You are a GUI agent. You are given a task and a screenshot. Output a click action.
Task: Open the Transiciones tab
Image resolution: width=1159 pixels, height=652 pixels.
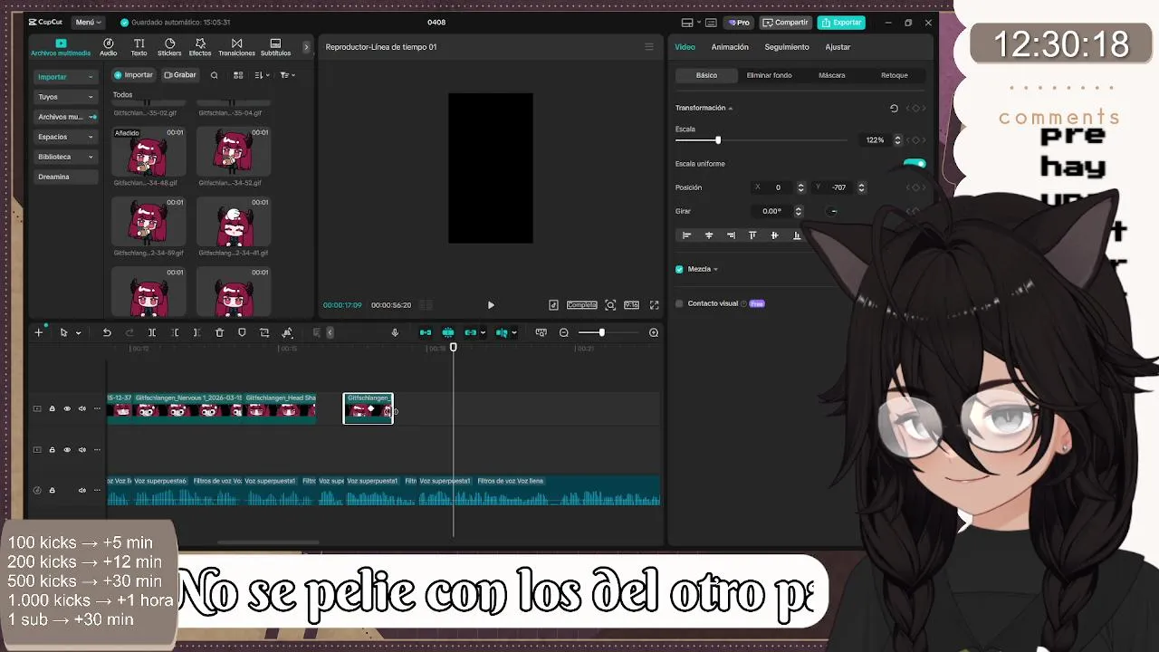click(x=236, y=47)
